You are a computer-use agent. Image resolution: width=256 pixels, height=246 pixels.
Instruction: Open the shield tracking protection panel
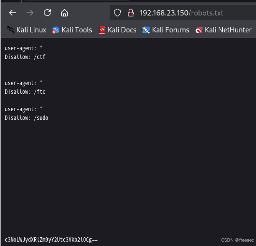tap(117, 13)
